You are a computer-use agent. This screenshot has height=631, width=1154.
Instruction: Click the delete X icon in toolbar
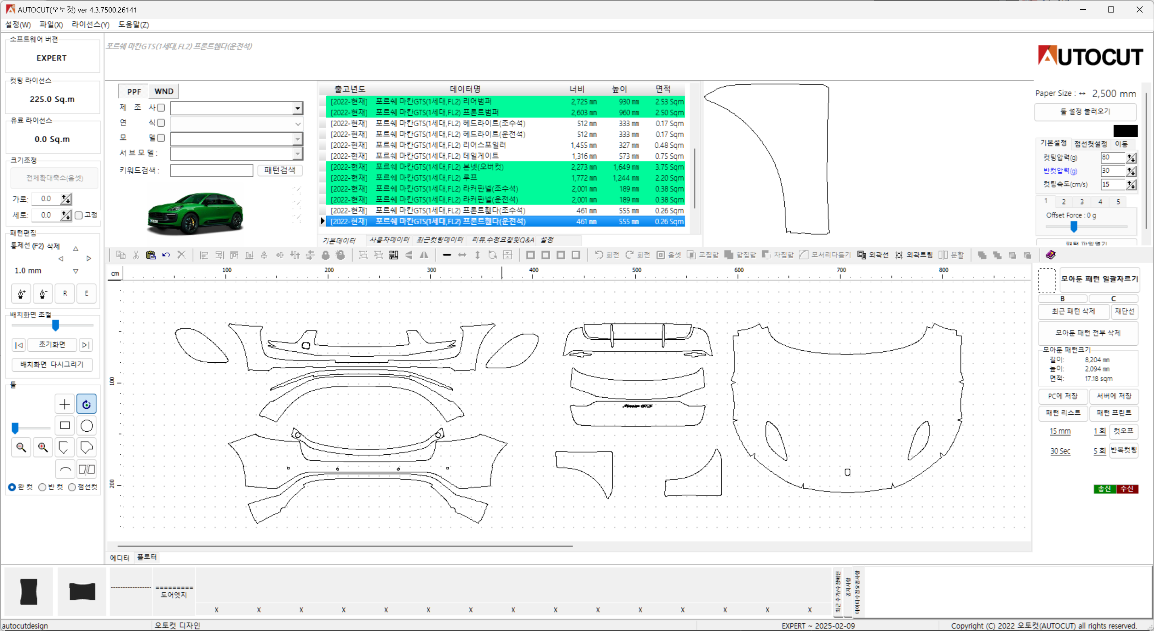pos(181,255)
